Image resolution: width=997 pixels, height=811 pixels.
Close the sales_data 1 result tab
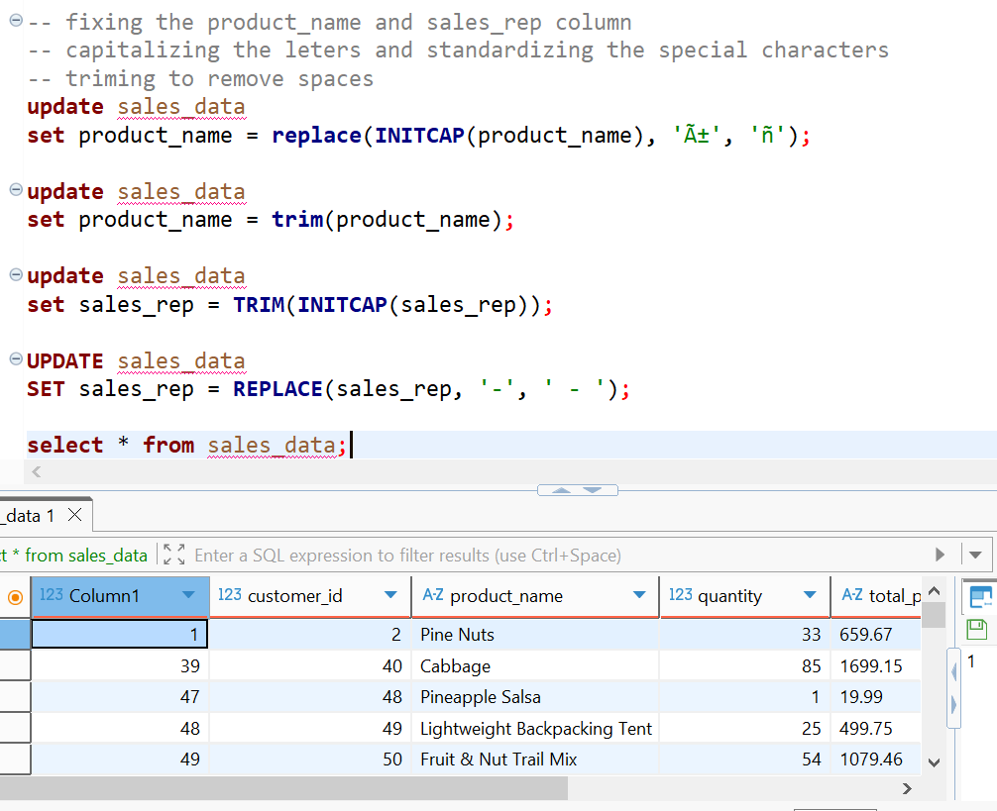75,514
